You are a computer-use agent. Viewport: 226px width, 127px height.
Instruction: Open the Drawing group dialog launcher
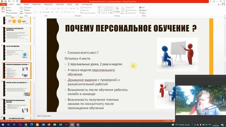pyautogui.click(x=137, y=16)
